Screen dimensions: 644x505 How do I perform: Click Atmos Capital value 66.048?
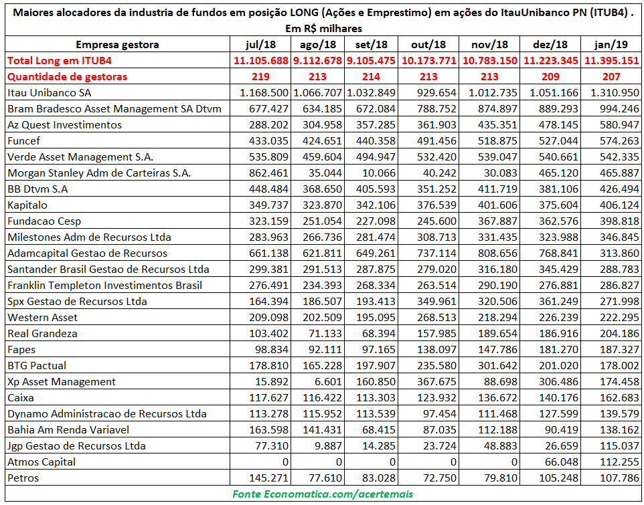point(560,462)
